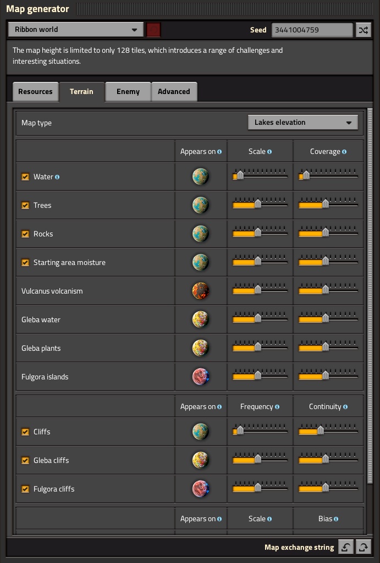
Task: Click the Nauvis planet icon for Cliffs
Action: [200, 432]
